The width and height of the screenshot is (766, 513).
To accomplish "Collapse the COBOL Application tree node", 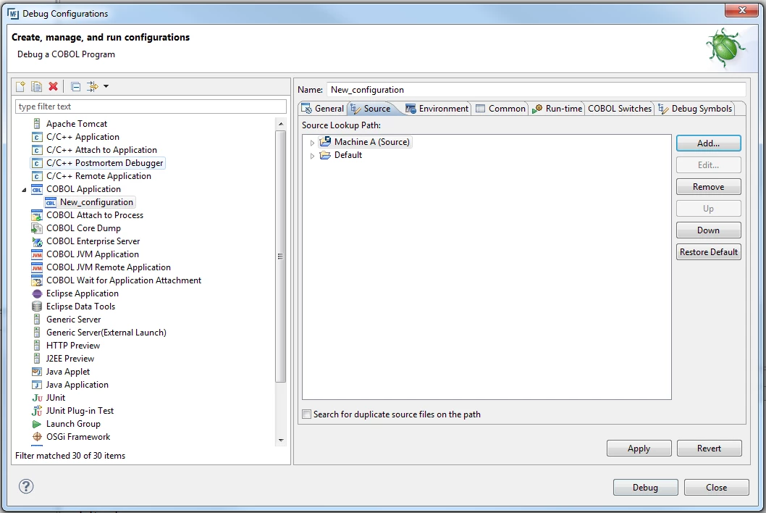I will [24, 190].
